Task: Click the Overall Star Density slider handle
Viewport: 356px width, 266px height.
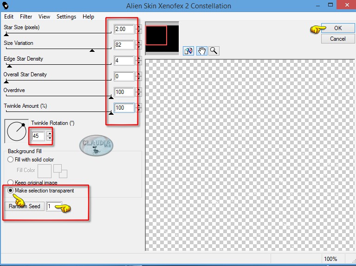Action: click(x=6, y=81)
